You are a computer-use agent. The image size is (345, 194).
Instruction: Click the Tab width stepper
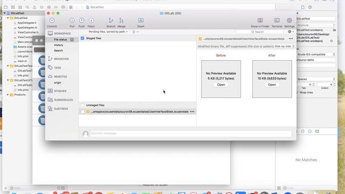(313, 85)
